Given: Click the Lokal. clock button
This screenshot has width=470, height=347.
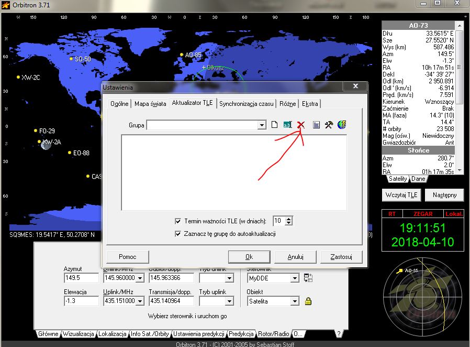Looking at the screenshot, I should point(454,214).
